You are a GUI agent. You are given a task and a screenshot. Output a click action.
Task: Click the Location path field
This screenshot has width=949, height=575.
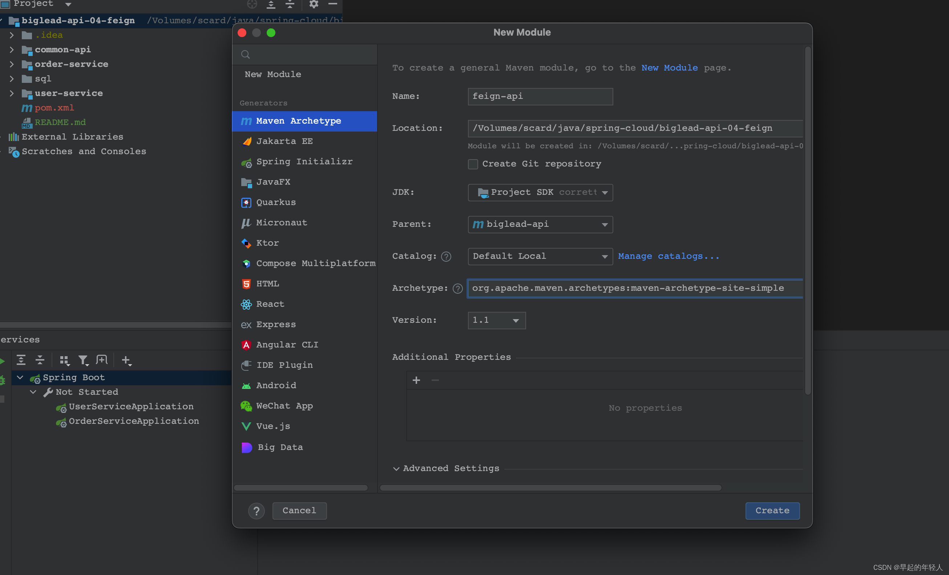click(x=635, y=128)
